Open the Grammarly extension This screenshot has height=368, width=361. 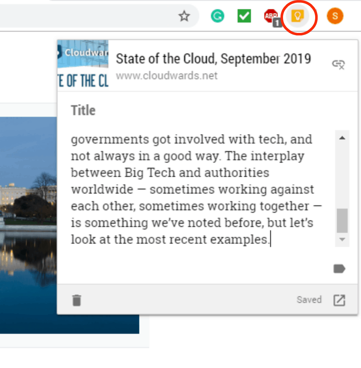[218, 16]
